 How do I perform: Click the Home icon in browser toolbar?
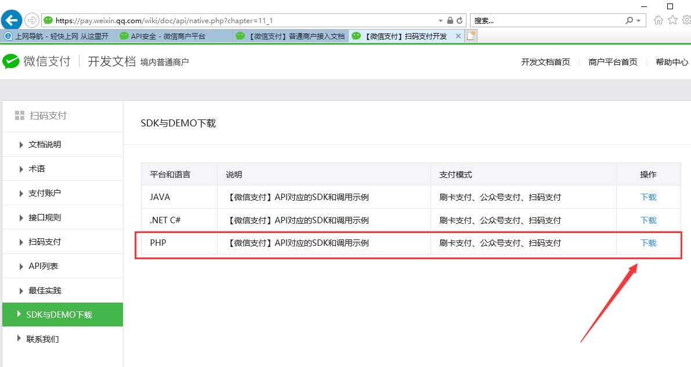pos(658,20)
